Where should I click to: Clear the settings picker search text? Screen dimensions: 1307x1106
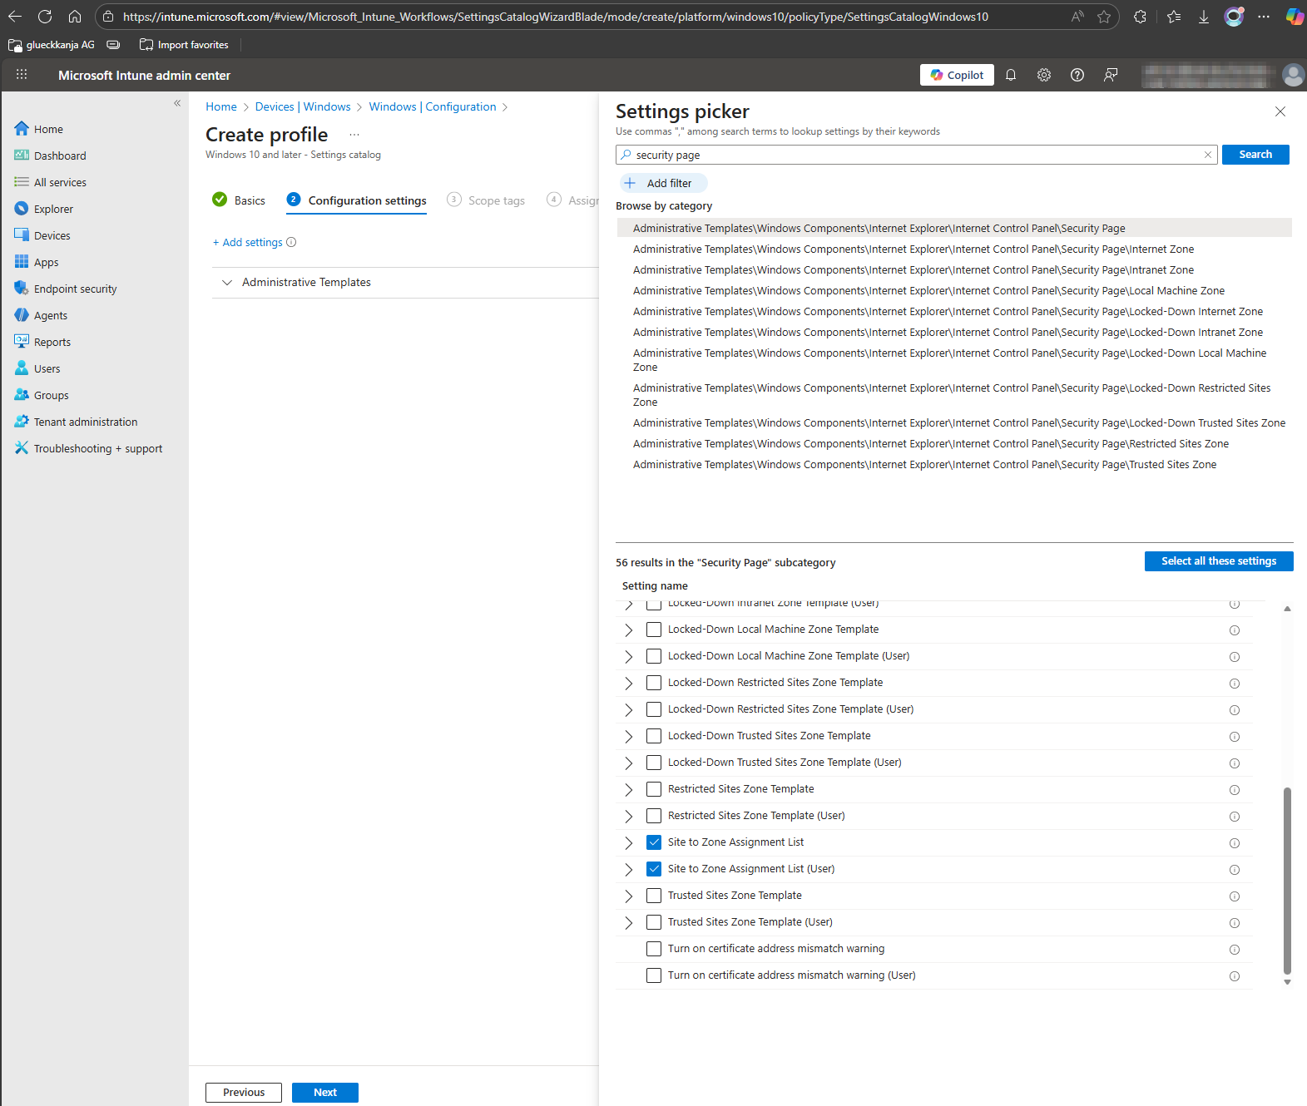pyautogui.click(x=1208, y=155)
